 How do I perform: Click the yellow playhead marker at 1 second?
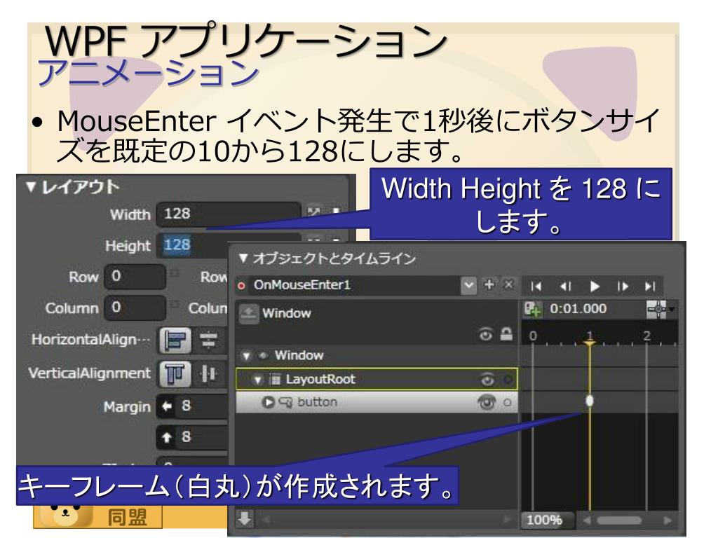point(589,342)
